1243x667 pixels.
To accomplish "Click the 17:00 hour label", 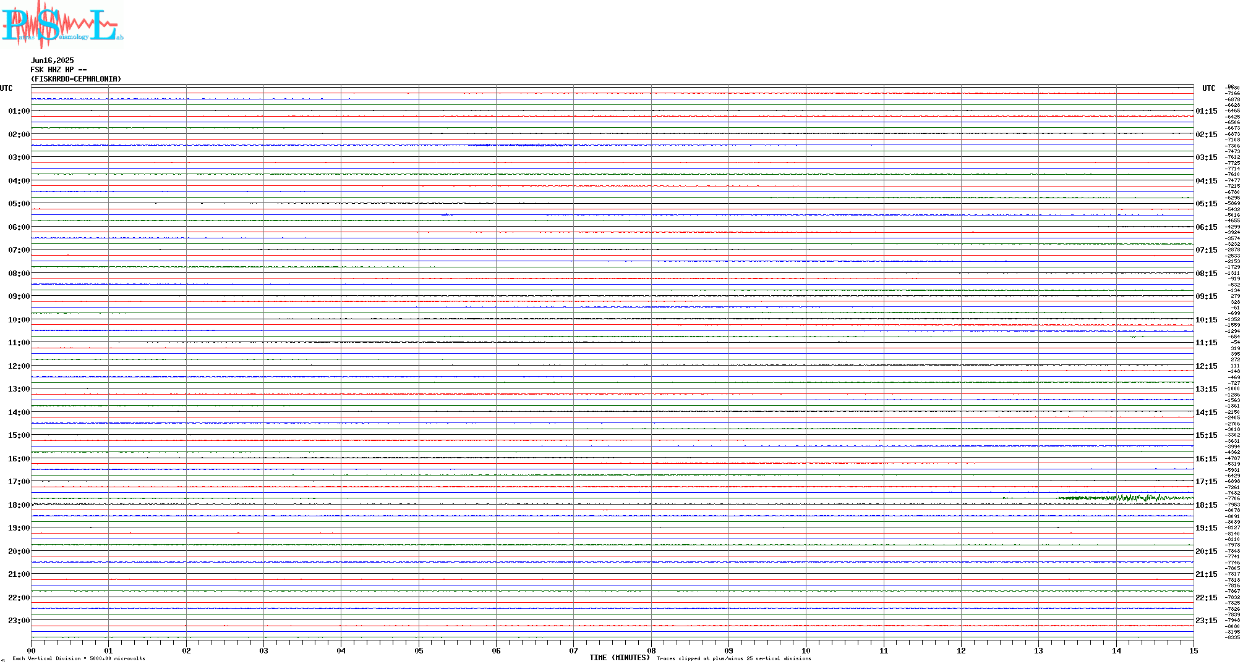I will pyautogui.click(x=19, y=482).
